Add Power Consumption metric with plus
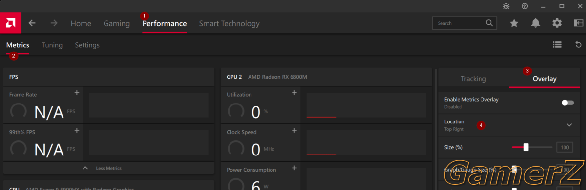 294,168
